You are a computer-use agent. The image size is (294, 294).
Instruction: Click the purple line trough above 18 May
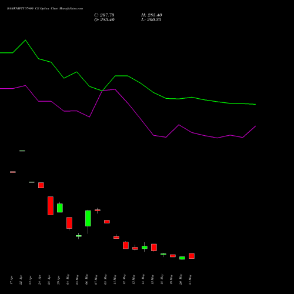coord(166,137)
